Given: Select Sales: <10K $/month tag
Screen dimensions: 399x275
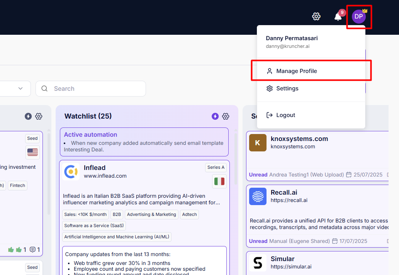Looking at the screenshot, I should (85, 214).
